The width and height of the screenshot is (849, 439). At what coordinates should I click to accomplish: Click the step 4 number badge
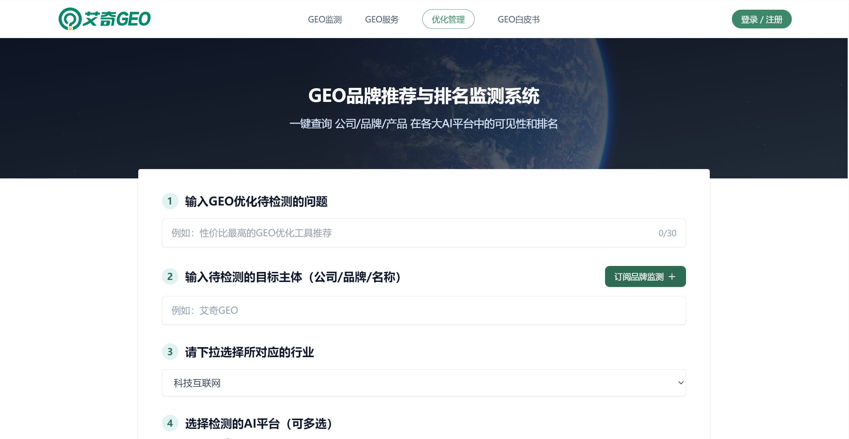[170, 423]
